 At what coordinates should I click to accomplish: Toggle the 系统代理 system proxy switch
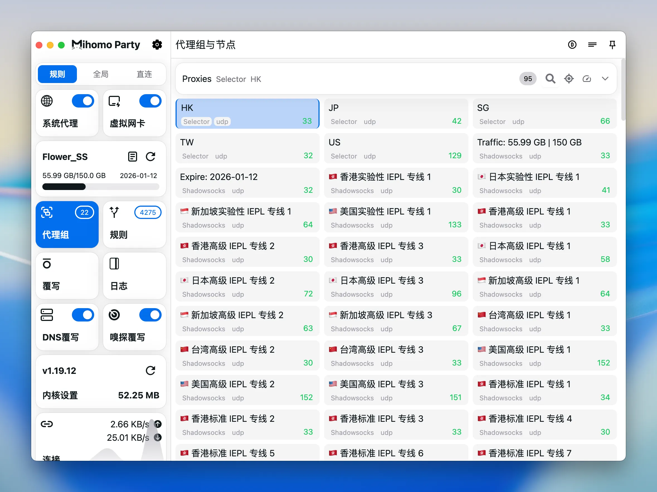[x=83, y=101]
